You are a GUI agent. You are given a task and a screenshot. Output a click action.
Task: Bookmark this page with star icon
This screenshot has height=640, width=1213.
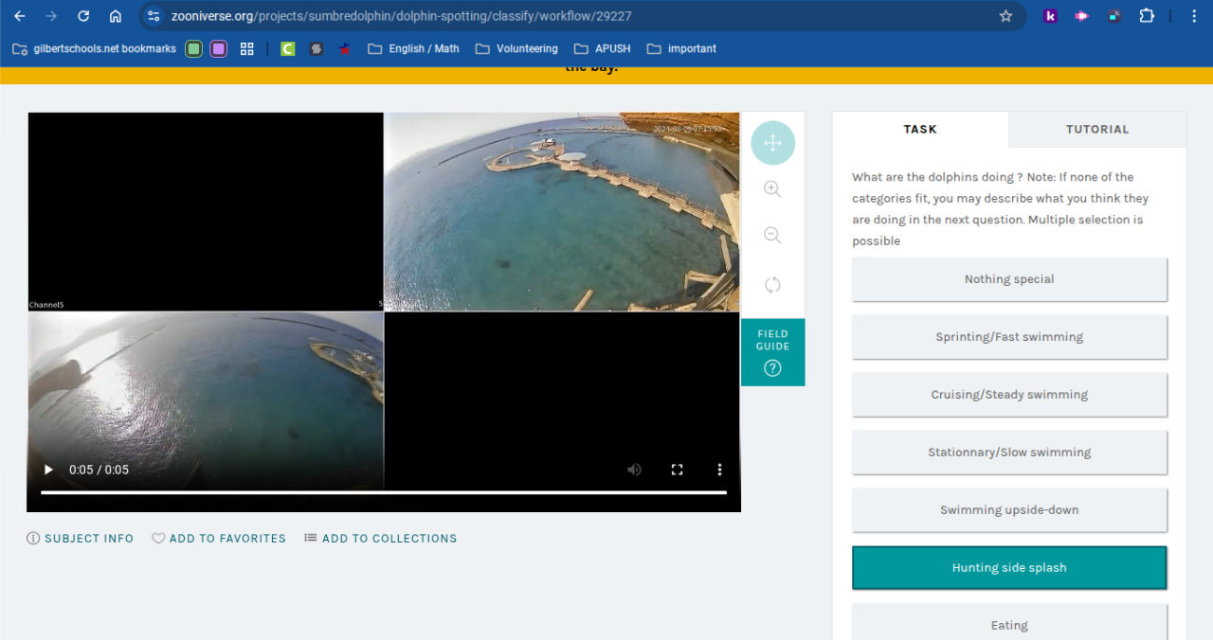click(1005, 16)
